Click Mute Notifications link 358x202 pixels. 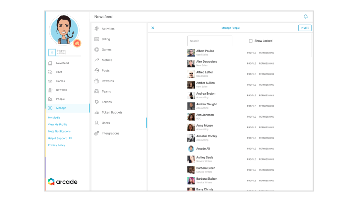coord(59,131)
